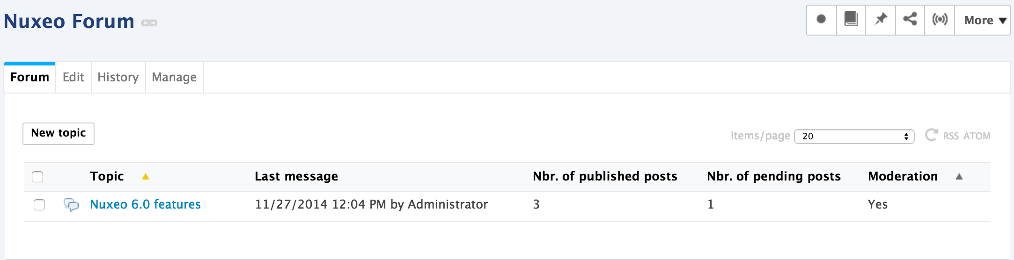1014x260 pixels.
Task: Click the lock dot icon in top toolbar
Action: coord(821,19)
